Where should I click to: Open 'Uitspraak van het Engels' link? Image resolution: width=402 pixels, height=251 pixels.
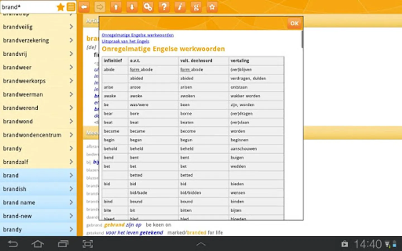(x=125, y=41)
